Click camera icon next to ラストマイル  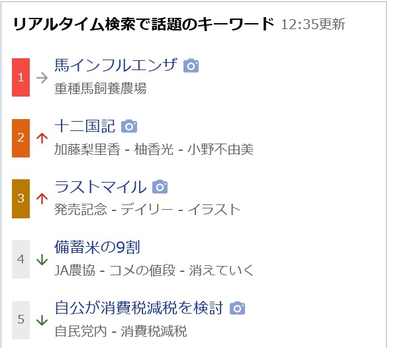[x=160, y=187]
